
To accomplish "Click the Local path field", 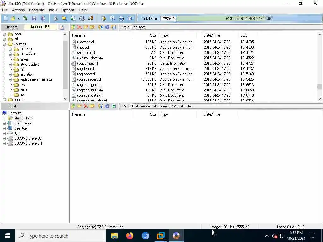I will (227, 106).
